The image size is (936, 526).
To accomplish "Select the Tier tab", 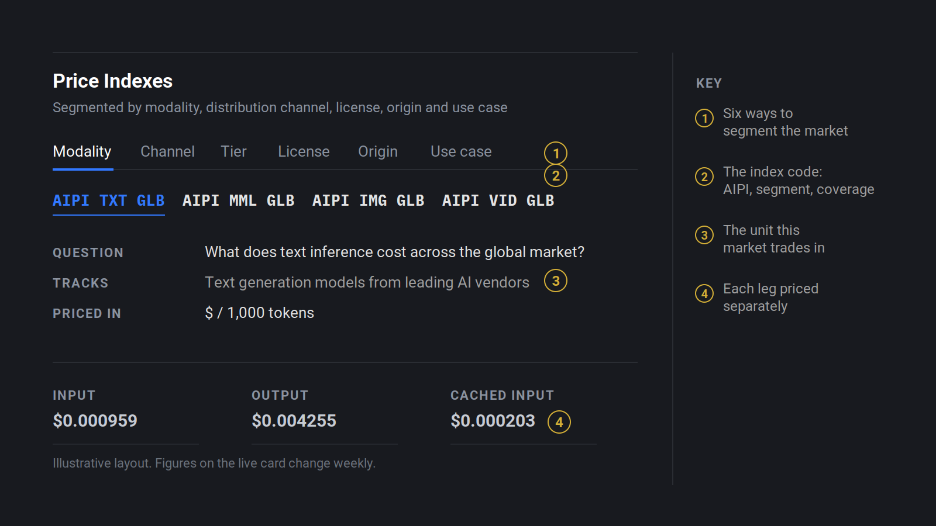I will pyautogui.click(x=233, y=152).
